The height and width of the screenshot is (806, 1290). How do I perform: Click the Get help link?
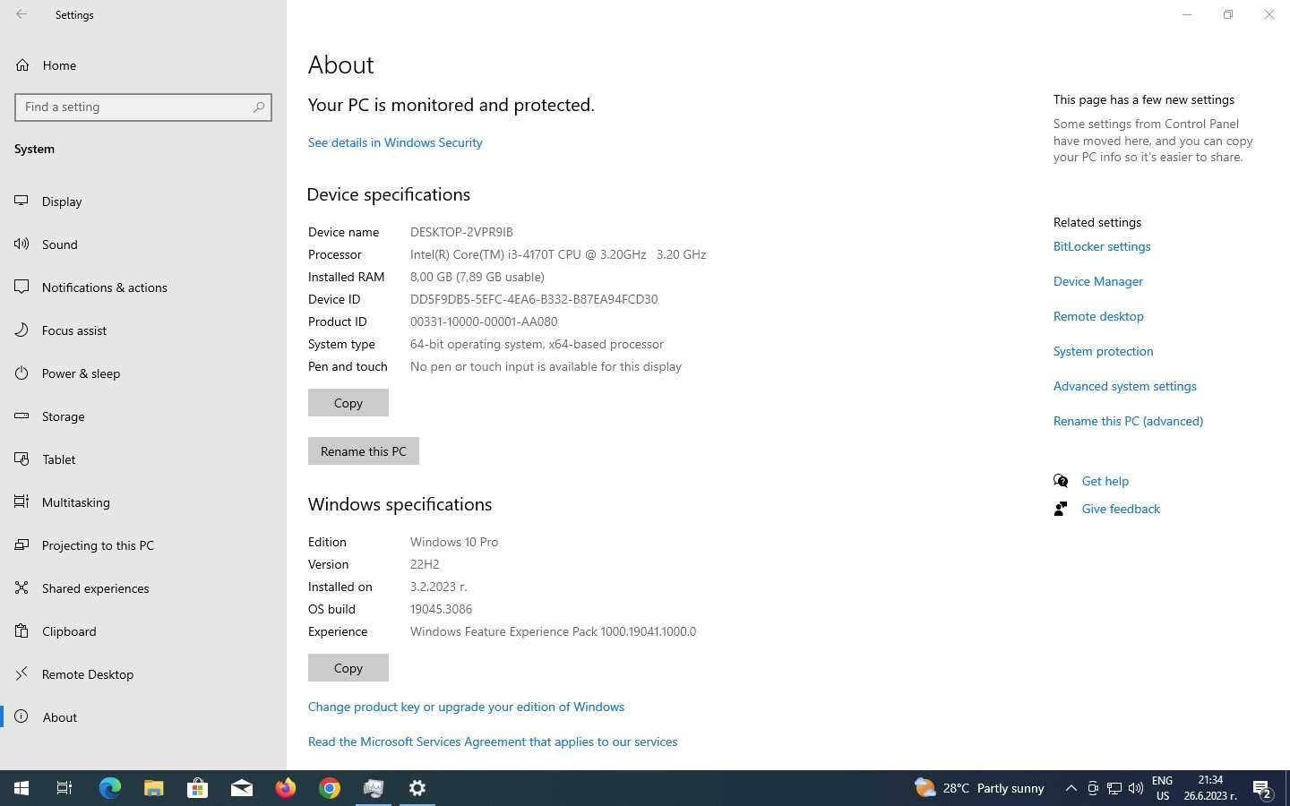pos(1105,481)
